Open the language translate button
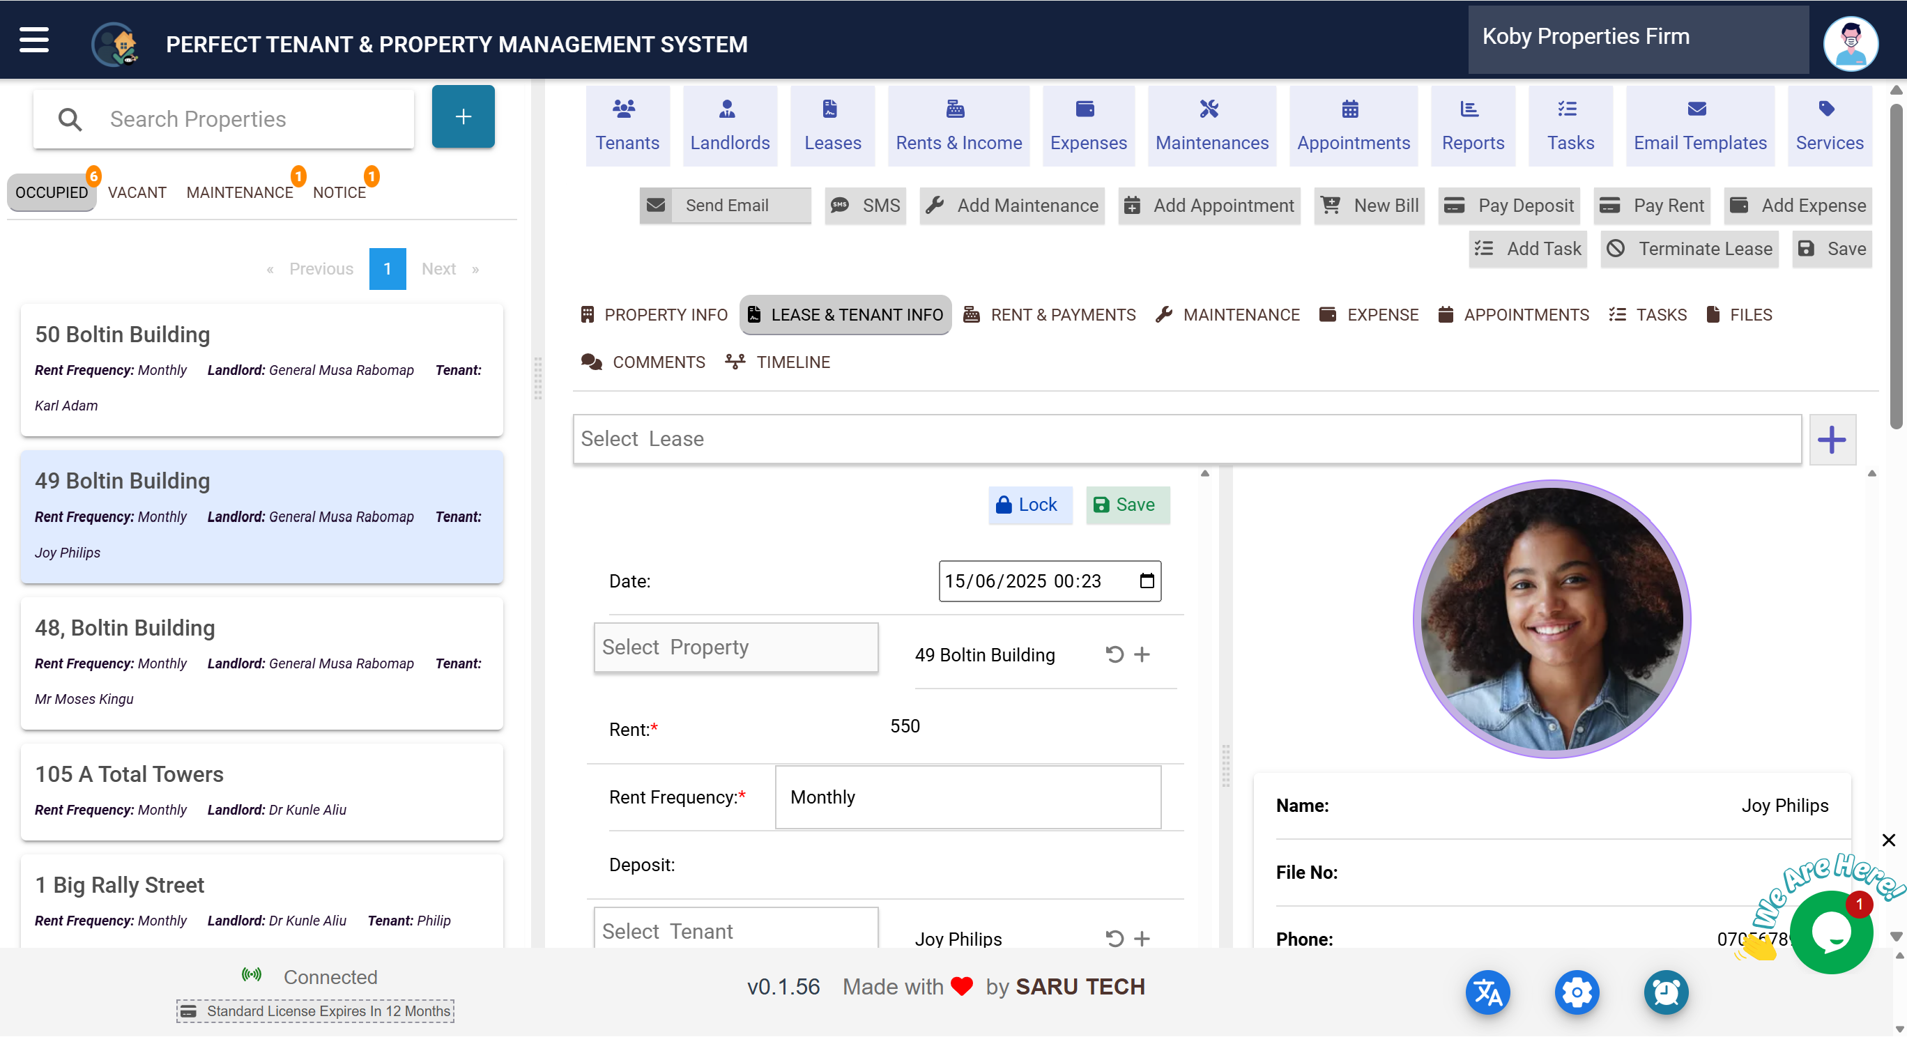The height and width of the screenshot is (1037, 1907). (x=1487, y=992)
